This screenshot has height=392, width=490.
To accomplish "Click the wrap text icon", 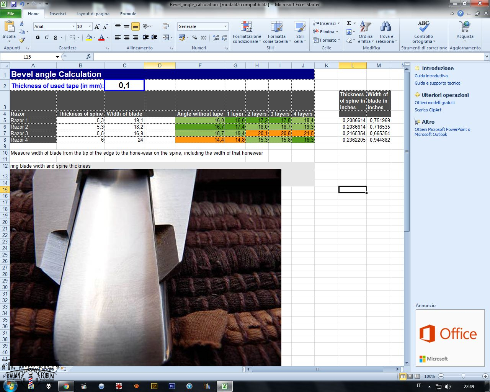I will coord(166,26).
